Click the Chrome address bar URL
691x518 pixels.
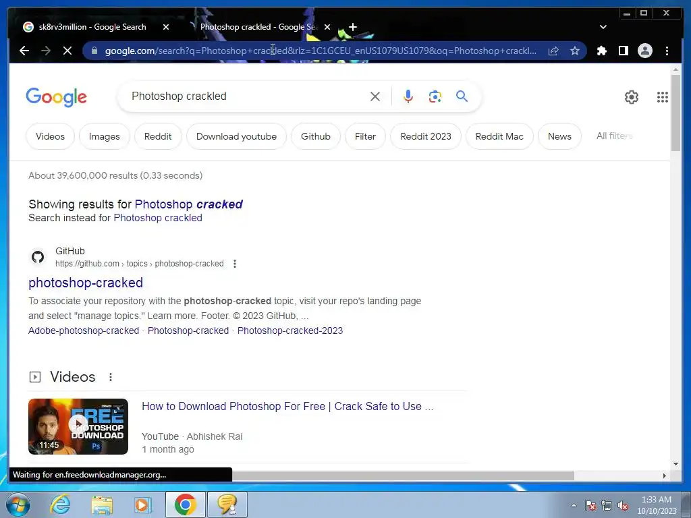[321, 51]
